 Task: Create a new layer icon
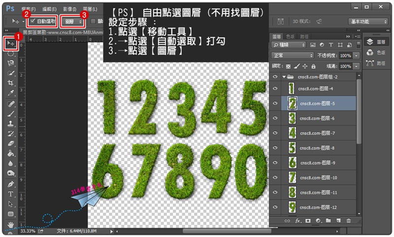click(x=338, y=220)
